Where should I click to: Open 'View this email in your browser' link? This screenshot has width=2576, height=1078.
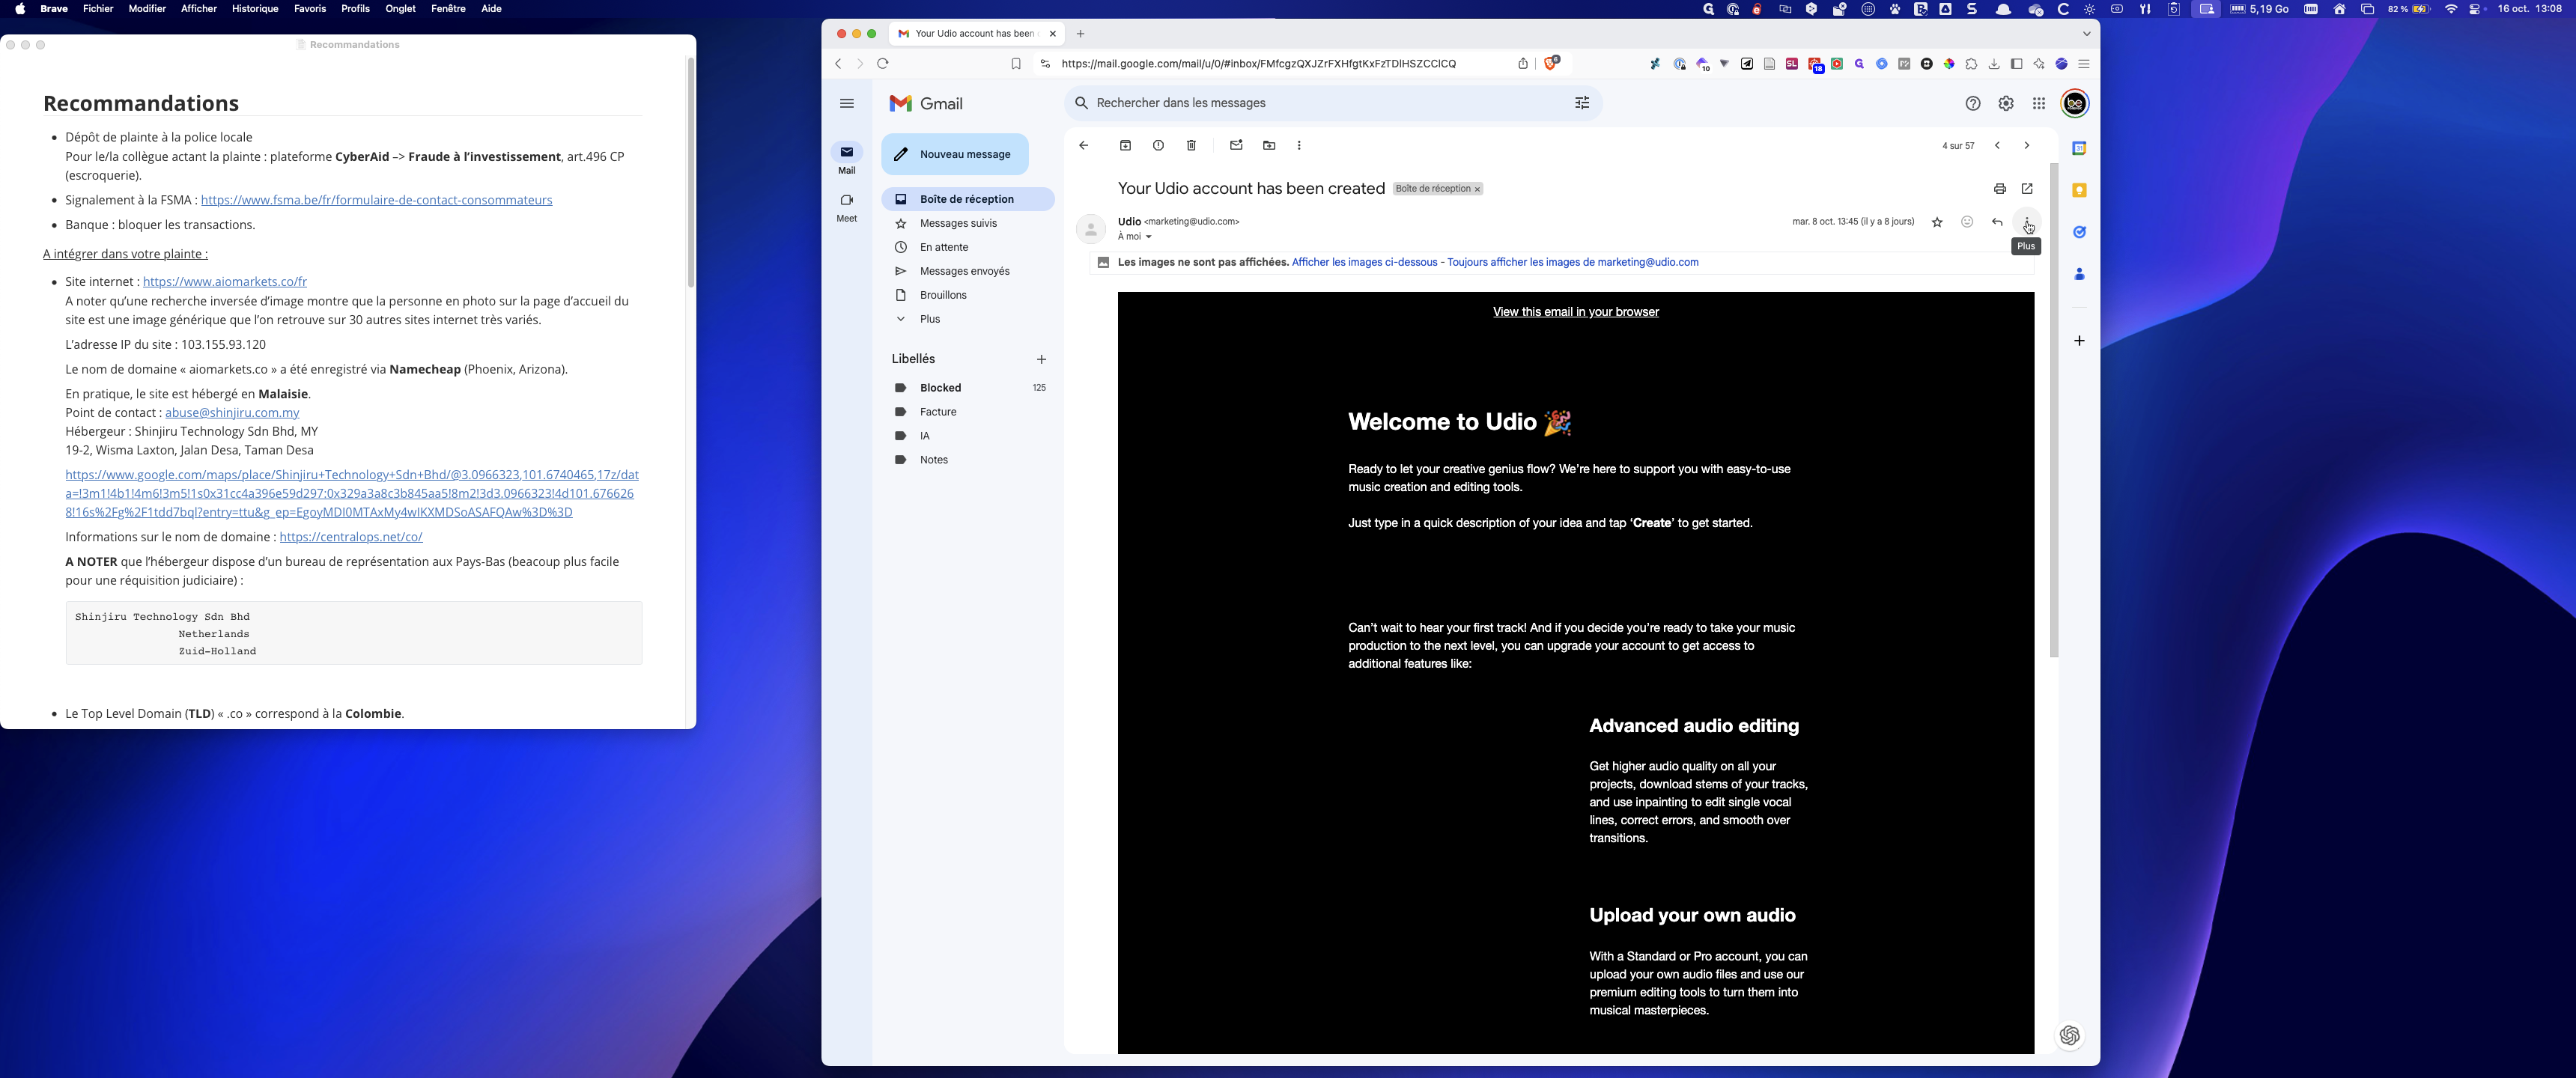[1575, 312]
